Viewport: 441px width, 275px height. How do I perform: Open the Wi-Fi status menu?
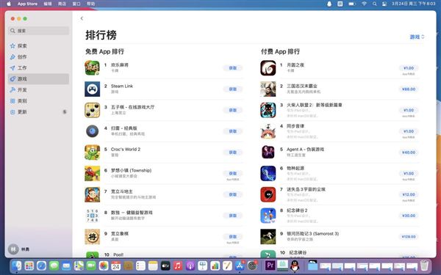click(x=365, y=4)
